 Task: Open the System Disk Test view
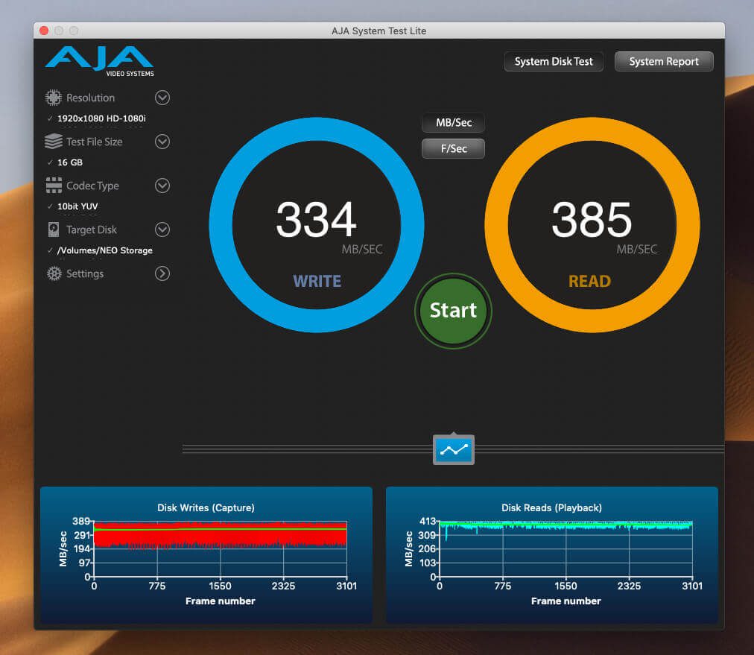[x=554, y=62]
